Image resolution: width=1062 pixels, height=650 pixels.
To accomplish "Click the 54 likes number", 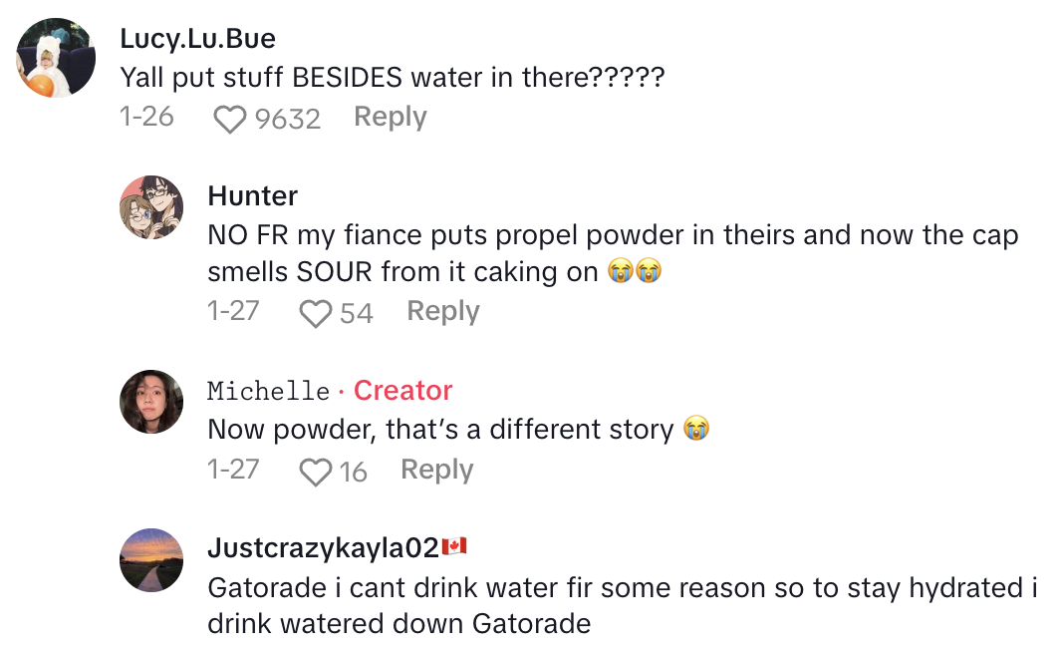I will [x=357, y=313].
